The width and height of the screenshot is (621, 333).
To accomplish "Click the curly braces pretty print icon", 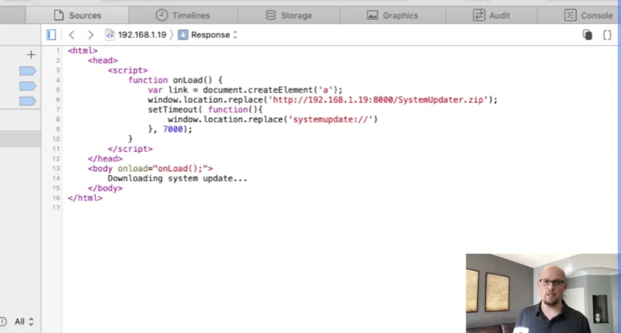I will tap(607, 35).
